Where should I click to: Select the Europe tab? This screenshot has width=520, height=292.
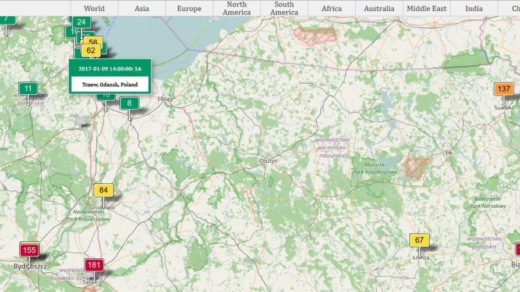click(189, 8)
